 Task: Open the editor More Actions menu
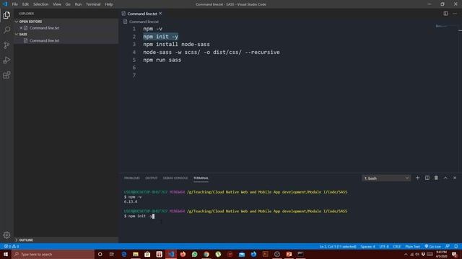[455, 14]
